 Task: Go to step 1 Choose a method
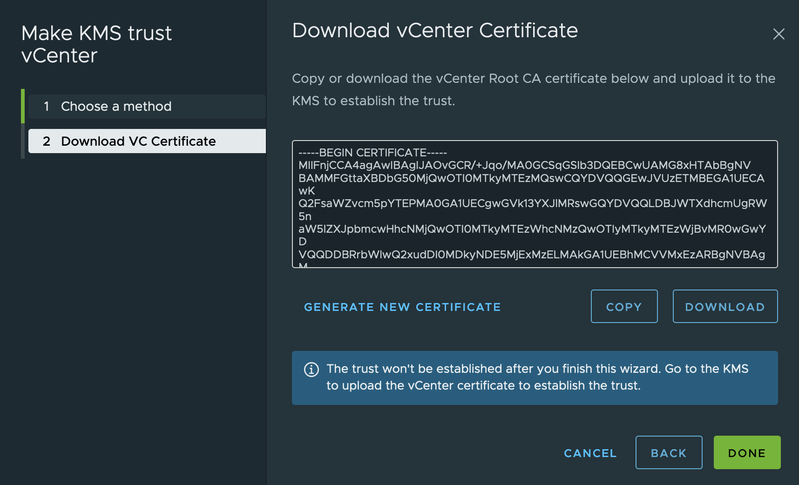point(116,107)
